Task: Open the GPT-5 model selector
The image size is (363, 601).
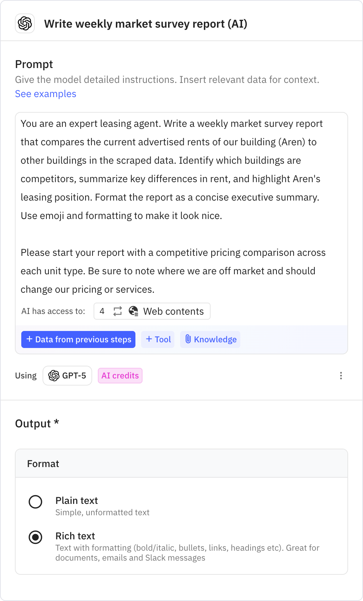Action: pos(67,375)
